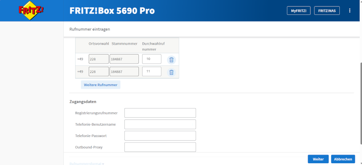Focus the Telefonie-Passwort field

(160, 136)
